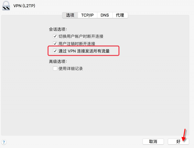Uncheck the 通过 VPN 连接发送所有流量 checkbox
Image resolution: width=194 pixels, height=148 pixels.
click(x=55, y=51)
